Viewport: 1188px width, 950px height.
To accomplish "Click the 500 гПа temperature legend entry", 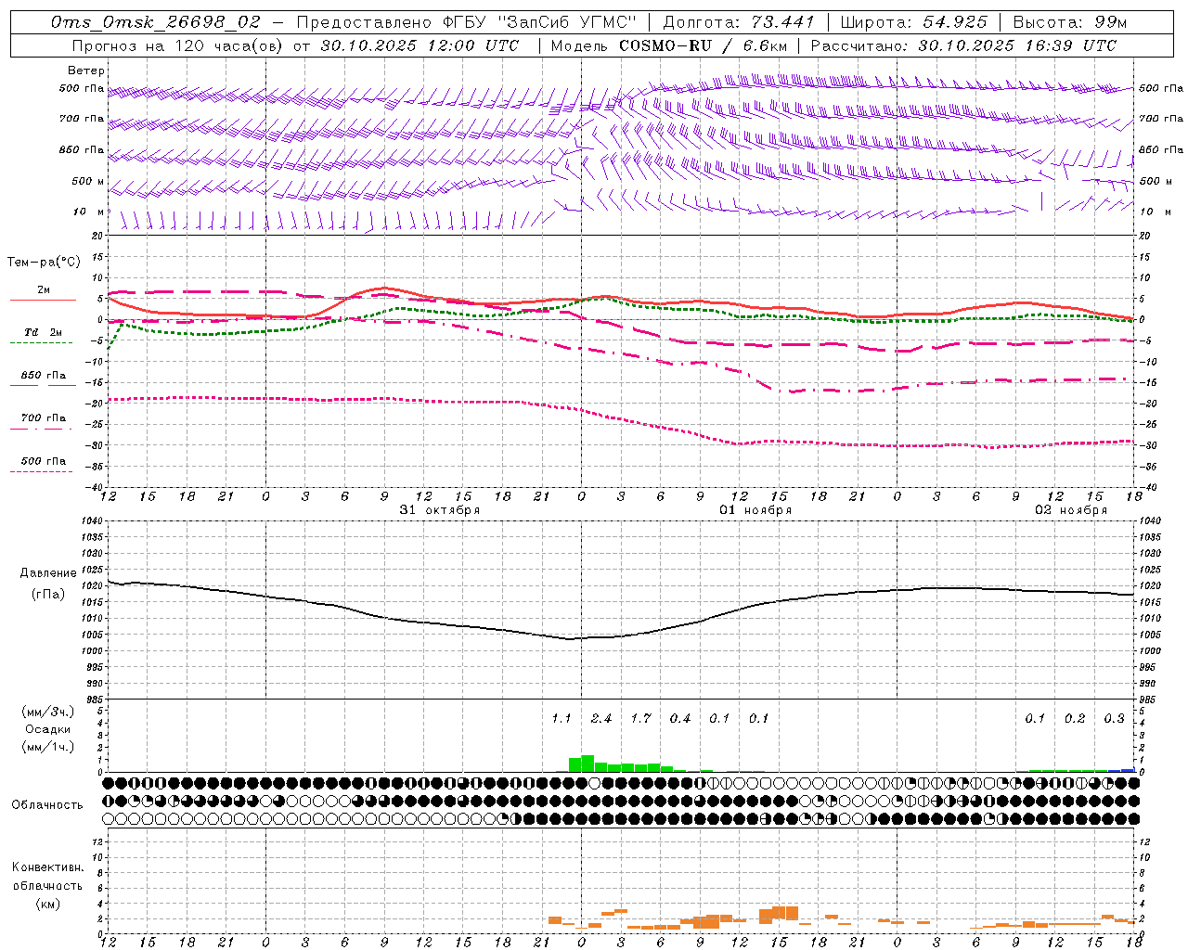I will 44,461.
